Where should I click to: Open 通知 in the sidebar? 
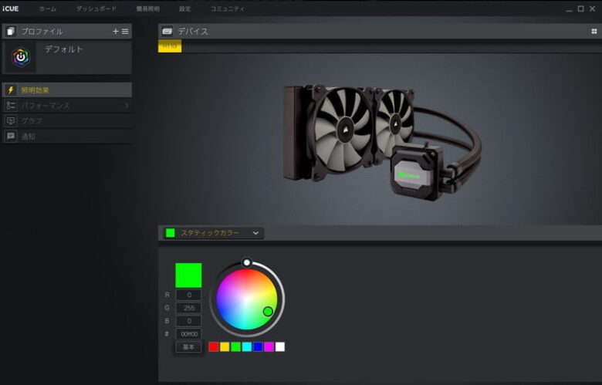(x=67, y=137)
